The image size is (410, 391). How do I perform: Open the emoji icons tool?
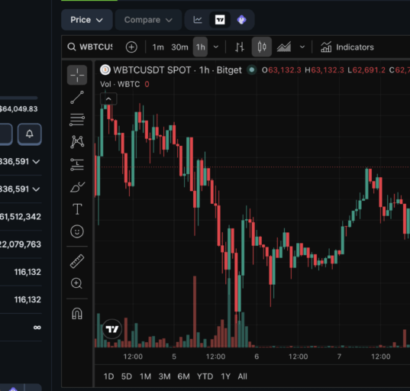click(77, 231)
